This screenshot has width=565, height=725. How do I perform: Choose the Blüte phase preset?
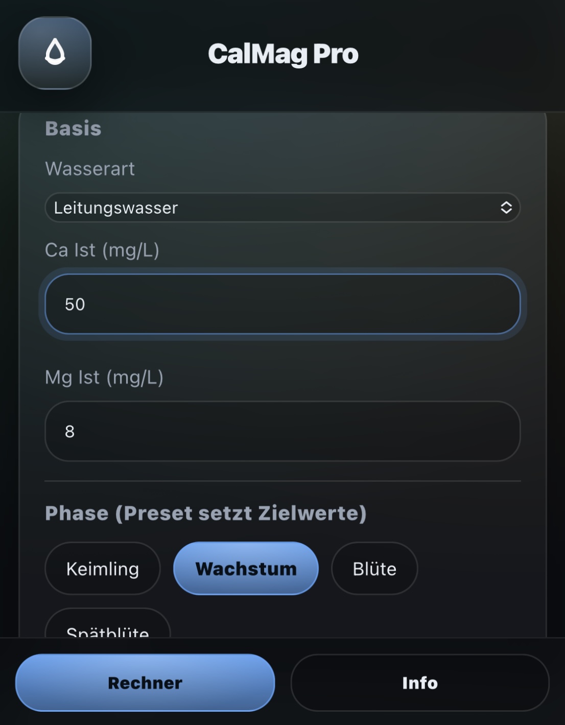click(374, 569)
